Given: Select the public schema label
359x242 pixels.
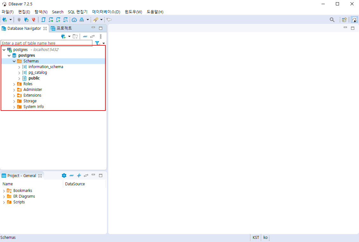Looking at the screenshot, I should (x=34, y=78).
